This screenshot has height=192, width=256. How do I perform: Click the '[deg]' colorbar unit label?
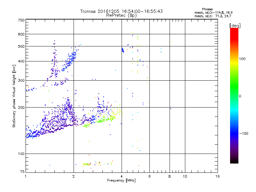[x=235, y=26]
